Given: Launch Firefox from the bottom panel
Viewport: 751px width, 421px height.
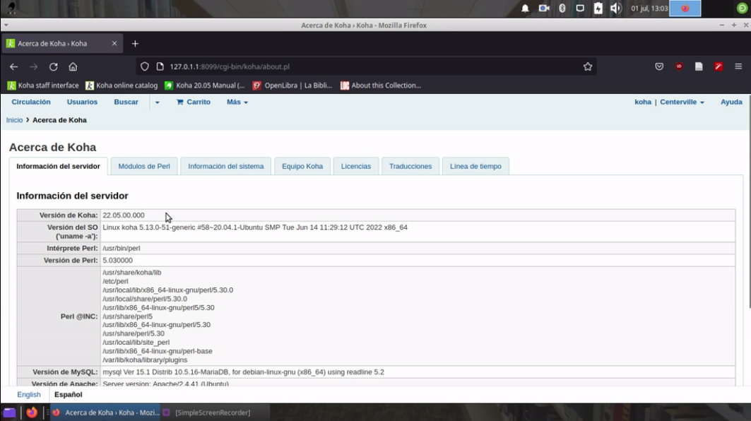Looking at the screenshot, I should coord(32,413).
